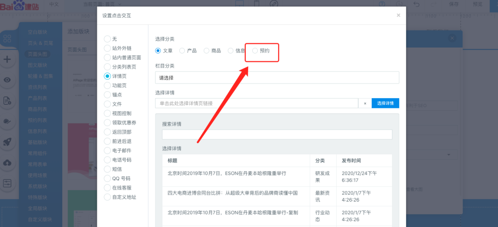The image size is (498, 227).
Task: Select the 锚点 radio option
Action: [107, 95]
